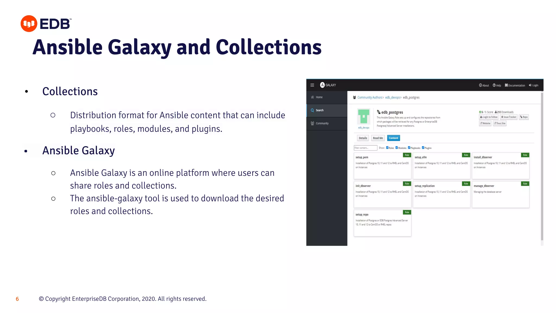Open Help in the Galaxy header
Image resolution: width=556 pixels, height=313 pixels.
tap(497, 85)
